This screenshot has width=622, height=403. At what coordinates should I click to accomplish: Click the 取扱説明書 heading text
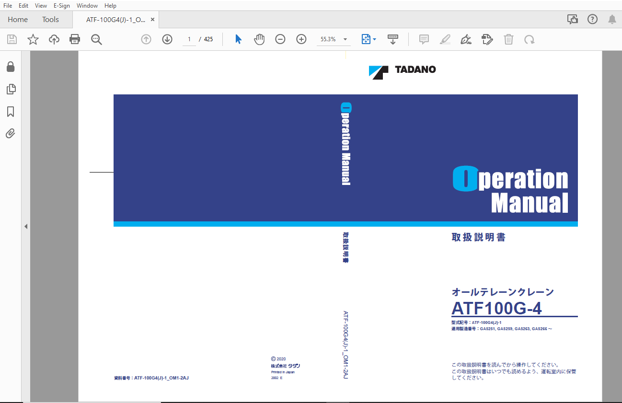tap(479, 237)
